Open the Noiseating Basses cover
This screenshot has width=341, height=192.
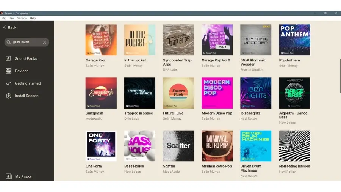point(295,146)
